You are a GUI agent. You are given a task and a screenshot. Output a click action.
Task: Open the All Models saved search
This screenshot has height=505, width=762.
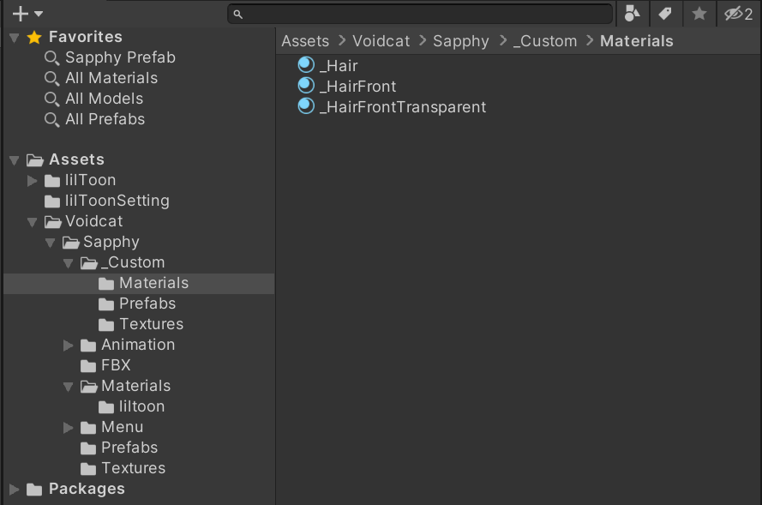pyautogui.click(x=104, y=99)
